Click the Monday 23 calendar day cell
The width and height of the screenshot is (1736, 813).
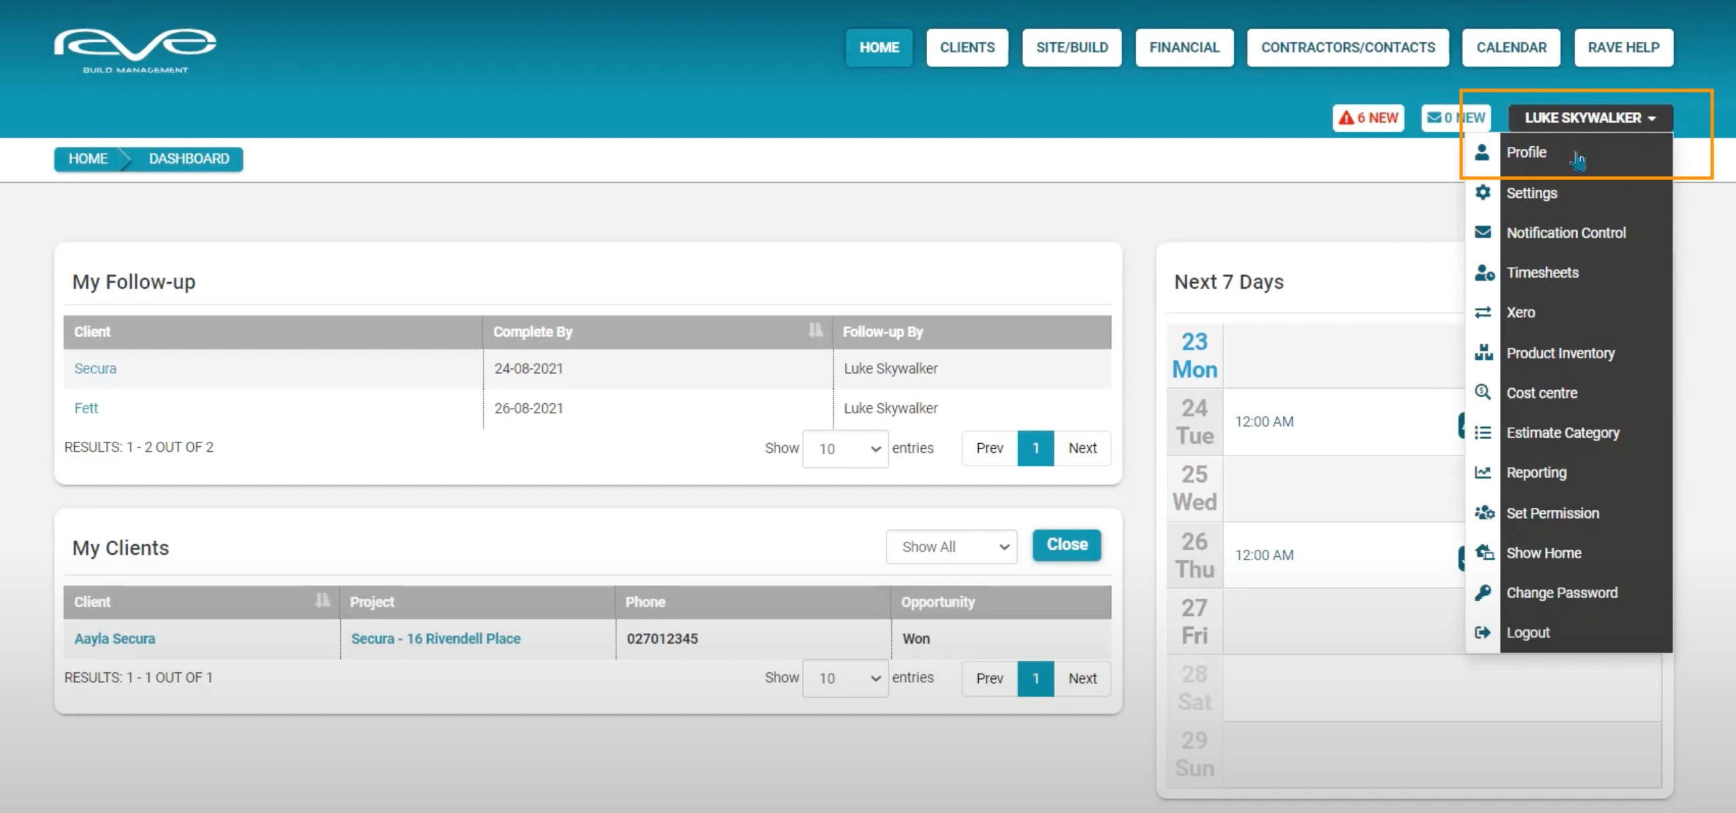1195,356
